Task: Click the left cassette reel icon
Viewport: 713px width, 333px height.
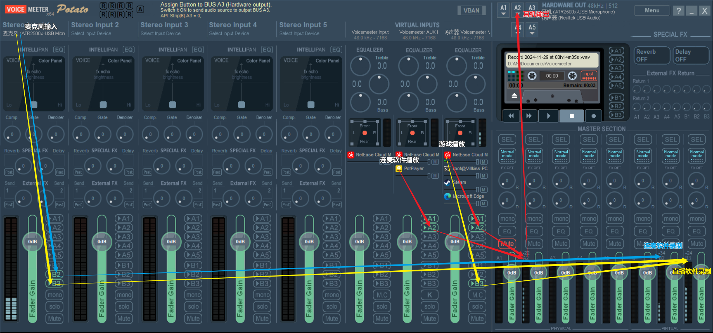Action: 532,75
